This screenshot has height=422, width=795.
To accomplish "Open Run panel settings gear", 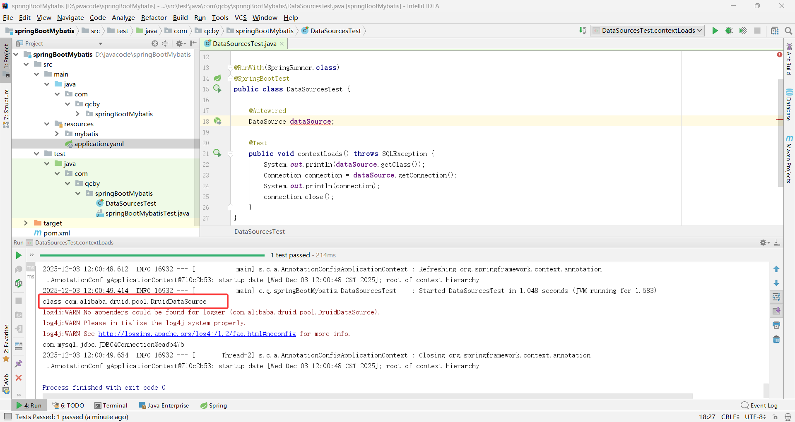I will 764,242.
